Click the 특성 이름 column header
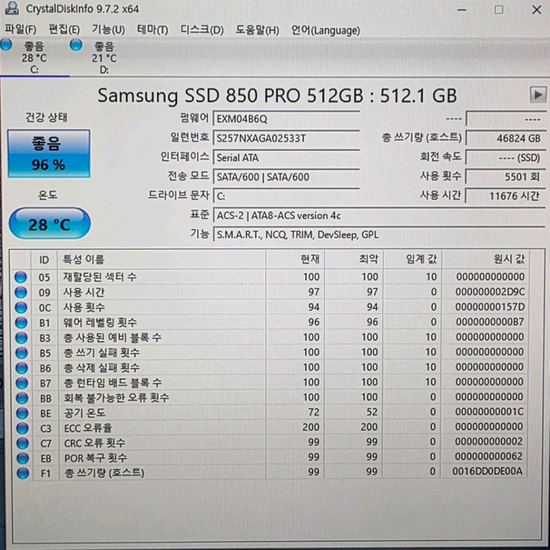 click(x=161, y=260)
